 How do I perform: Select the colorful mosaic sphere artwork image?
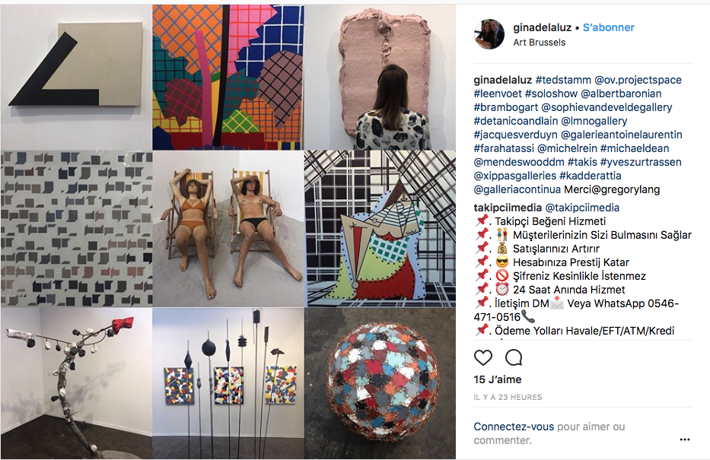click(x=380, y=383)
